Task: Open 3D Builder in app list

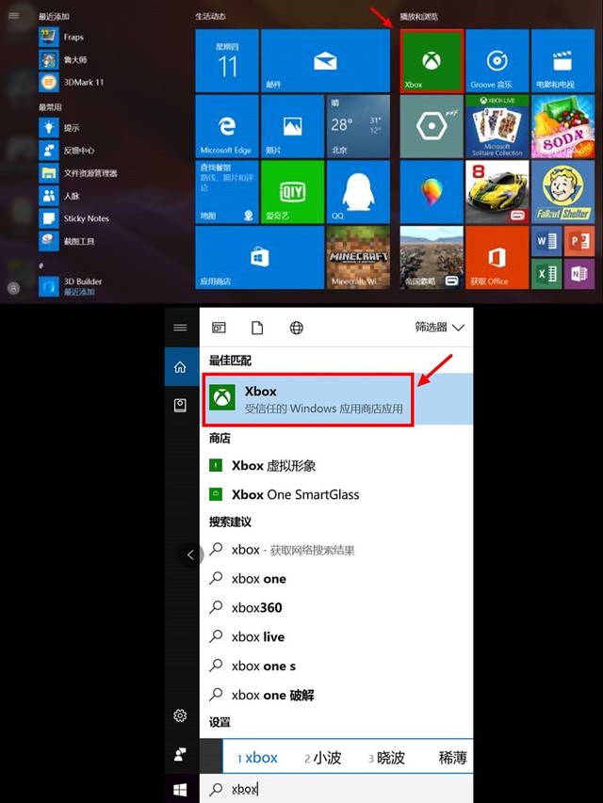Action: 71,286
